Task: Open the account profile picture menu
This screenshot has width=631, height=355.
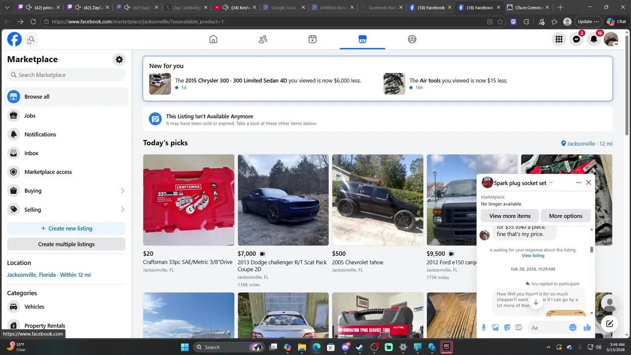Action: [611, 39]
